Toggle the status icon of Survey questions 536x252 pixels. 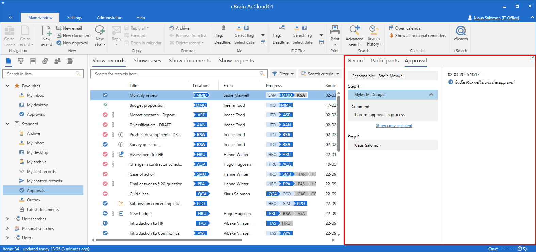(105, 145)
